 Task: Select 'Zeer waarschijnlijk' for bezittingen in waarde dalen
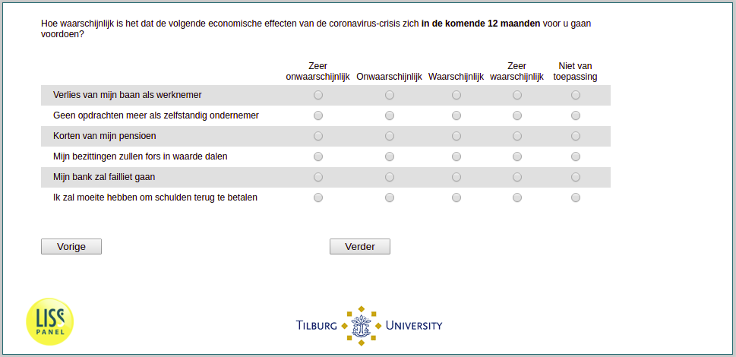516,156
